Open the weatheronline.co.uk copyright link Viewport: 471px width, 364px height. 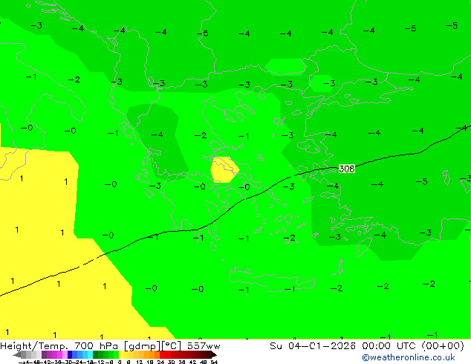point(408,357)
